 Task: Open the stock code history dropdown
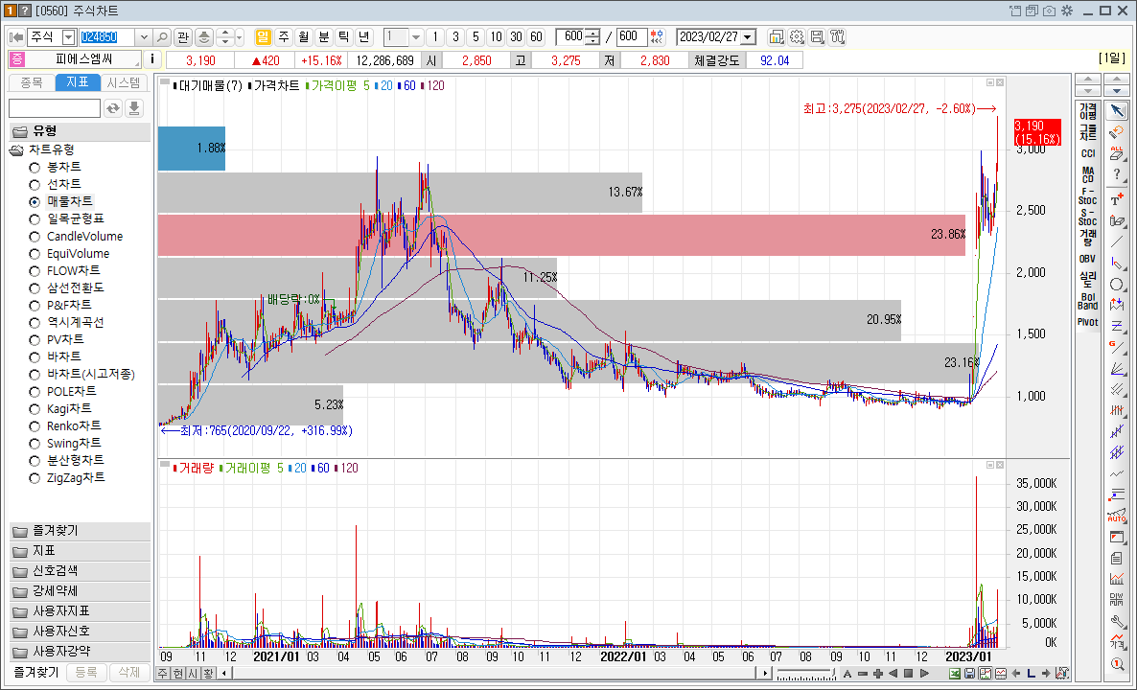[144, 37]
